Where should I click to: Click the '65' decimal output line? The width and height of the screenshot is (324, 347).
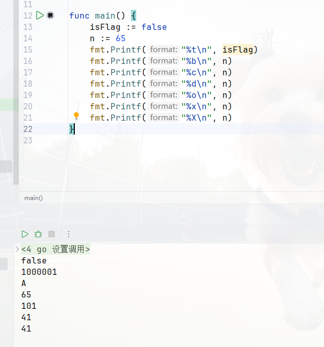pos(26,295)
